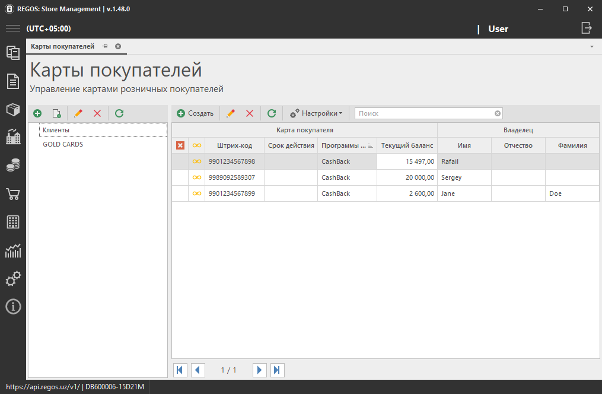Toggle the red X selection column header

click(x=180, y=145)
